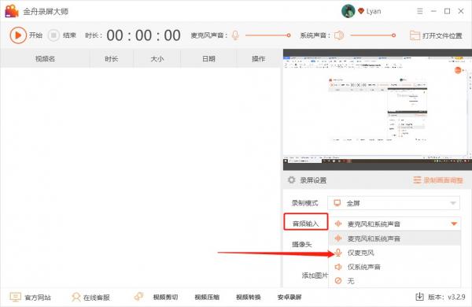This screenshot has height=307, width=472.
Task: Click the lines icon of 录制画面调整
Action: 417,180
